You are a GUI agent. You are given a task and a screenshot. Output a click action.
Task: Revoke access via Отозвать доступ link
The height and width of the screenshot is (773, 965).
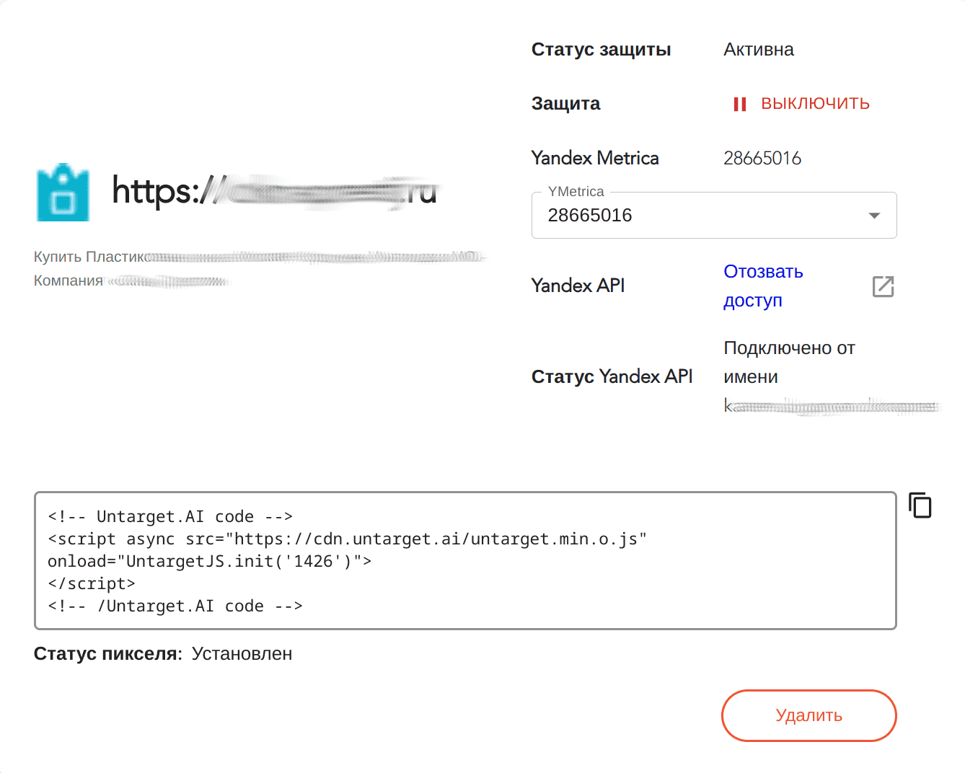coord(763,286)
